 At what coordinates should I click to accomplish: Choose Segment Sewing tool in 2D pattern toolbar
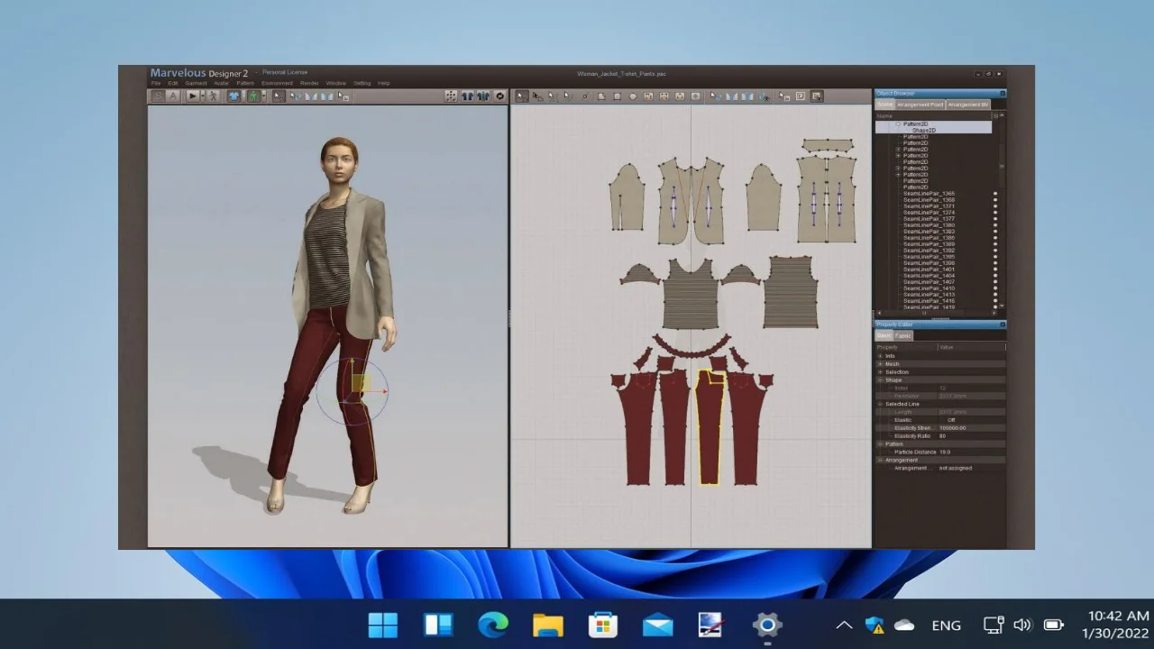click(x=731, y=96)
